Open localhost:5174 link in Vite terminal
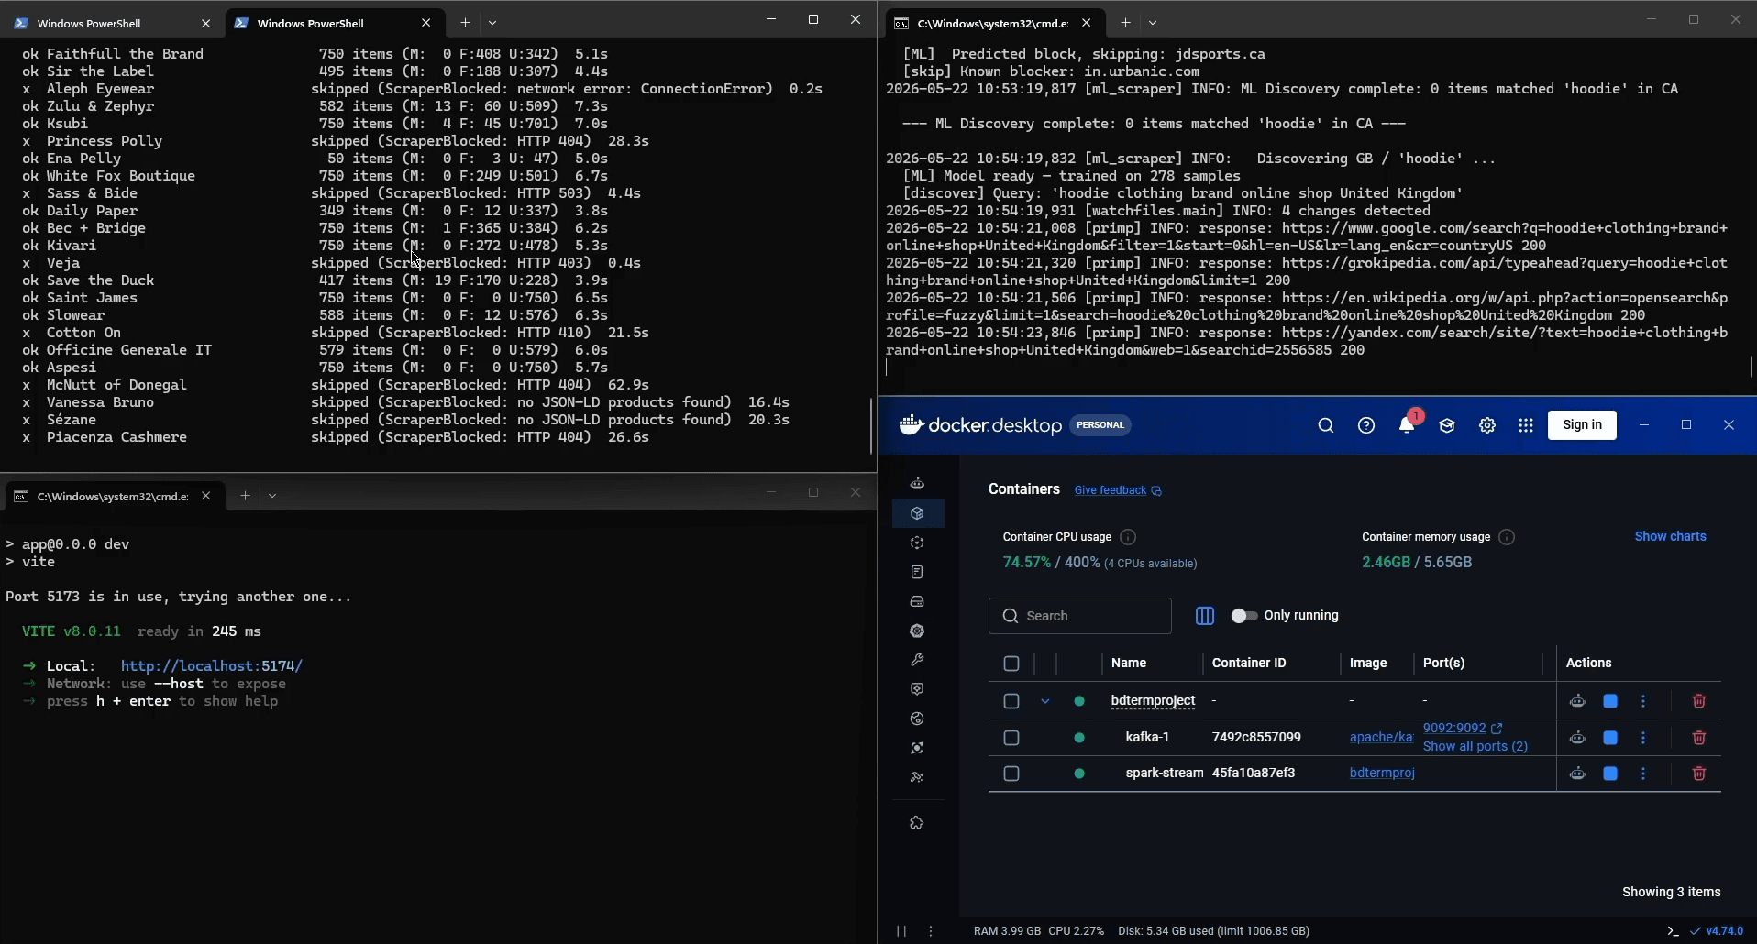 [212, 666]
